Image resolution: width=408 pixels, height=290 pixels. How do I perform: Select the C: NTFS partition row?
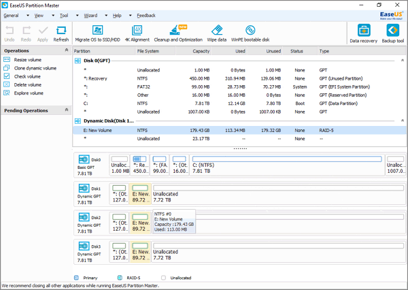(x=239, y=103)
